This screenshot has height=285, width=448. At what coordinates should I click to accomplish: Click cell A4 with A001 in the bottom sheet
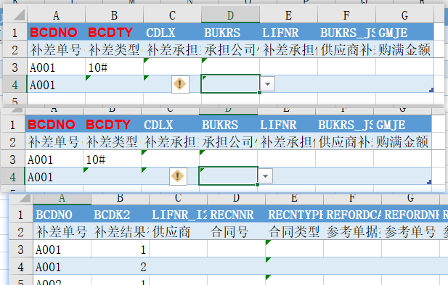[62, 266]
